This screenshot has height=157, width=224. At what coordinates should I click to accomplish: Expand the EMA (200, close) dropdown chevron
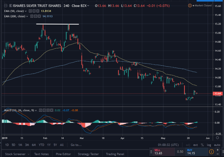click(27, 16)
